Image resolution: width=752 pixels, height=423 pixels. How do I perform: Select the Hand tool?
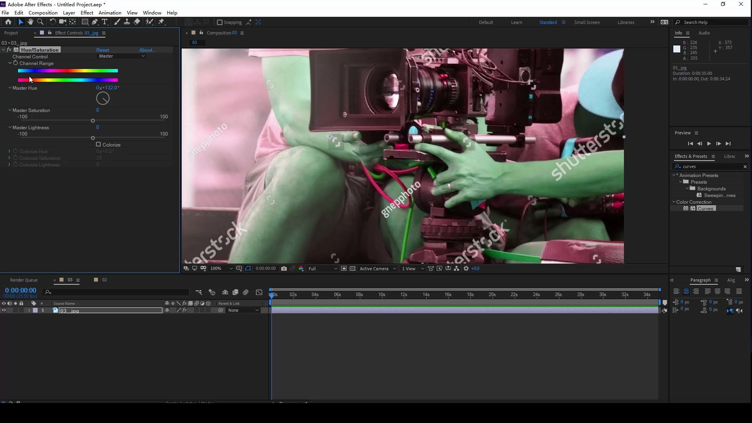point(30,22)
